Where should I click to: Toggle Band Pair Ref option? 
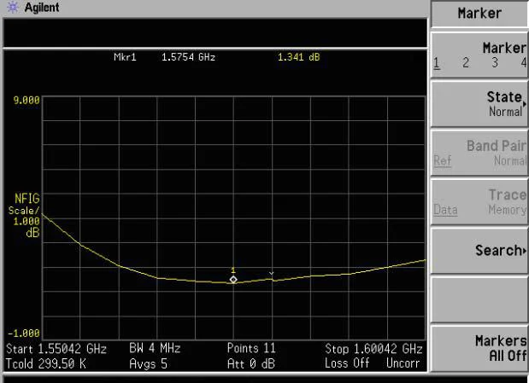click(443, 160)
